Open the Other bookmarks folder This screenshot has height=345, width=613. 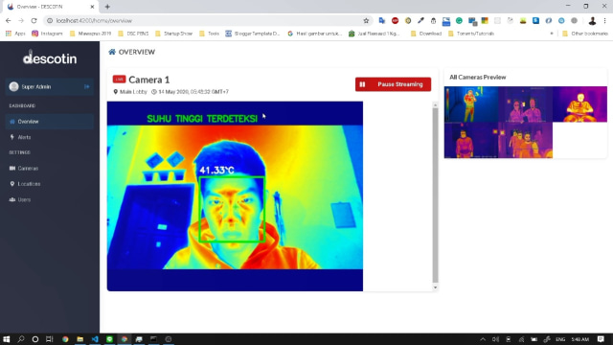click(x=585, y=34)
